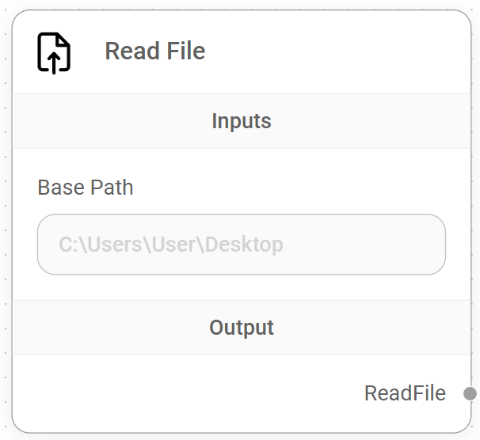This screenshot has width=480, height=440.
Task: Click the Output section header
Action: (242, 328)
